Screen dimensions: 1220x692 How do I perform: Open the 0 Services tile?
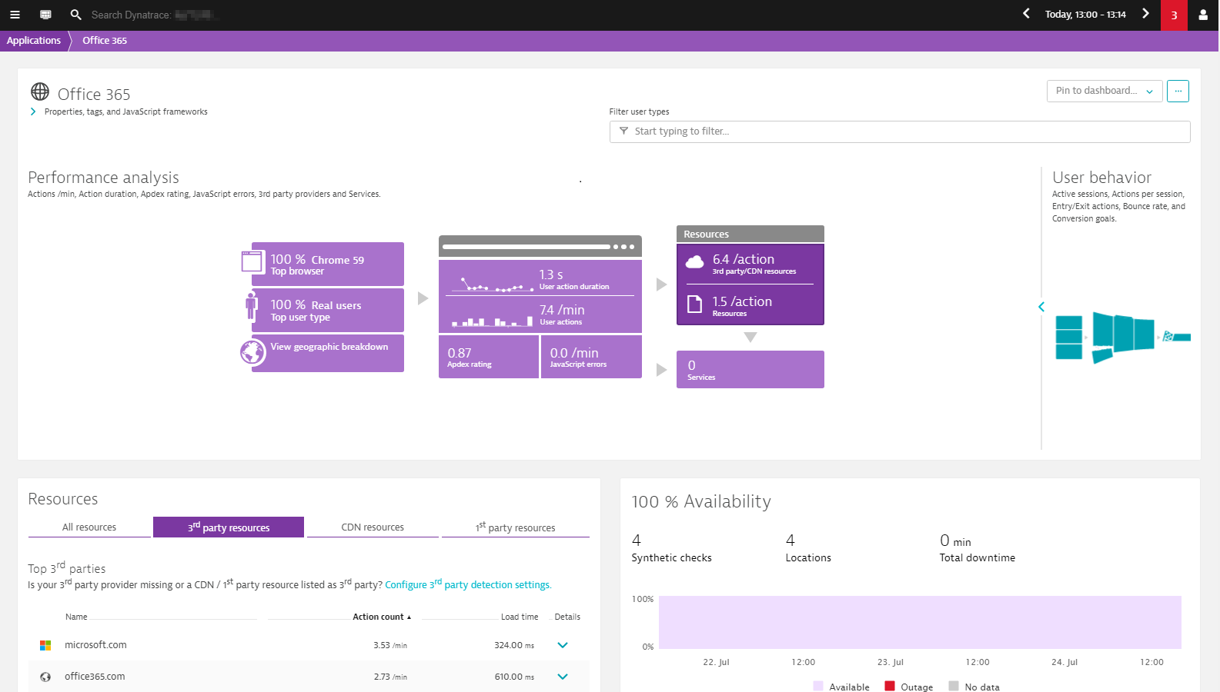(750, 370)
